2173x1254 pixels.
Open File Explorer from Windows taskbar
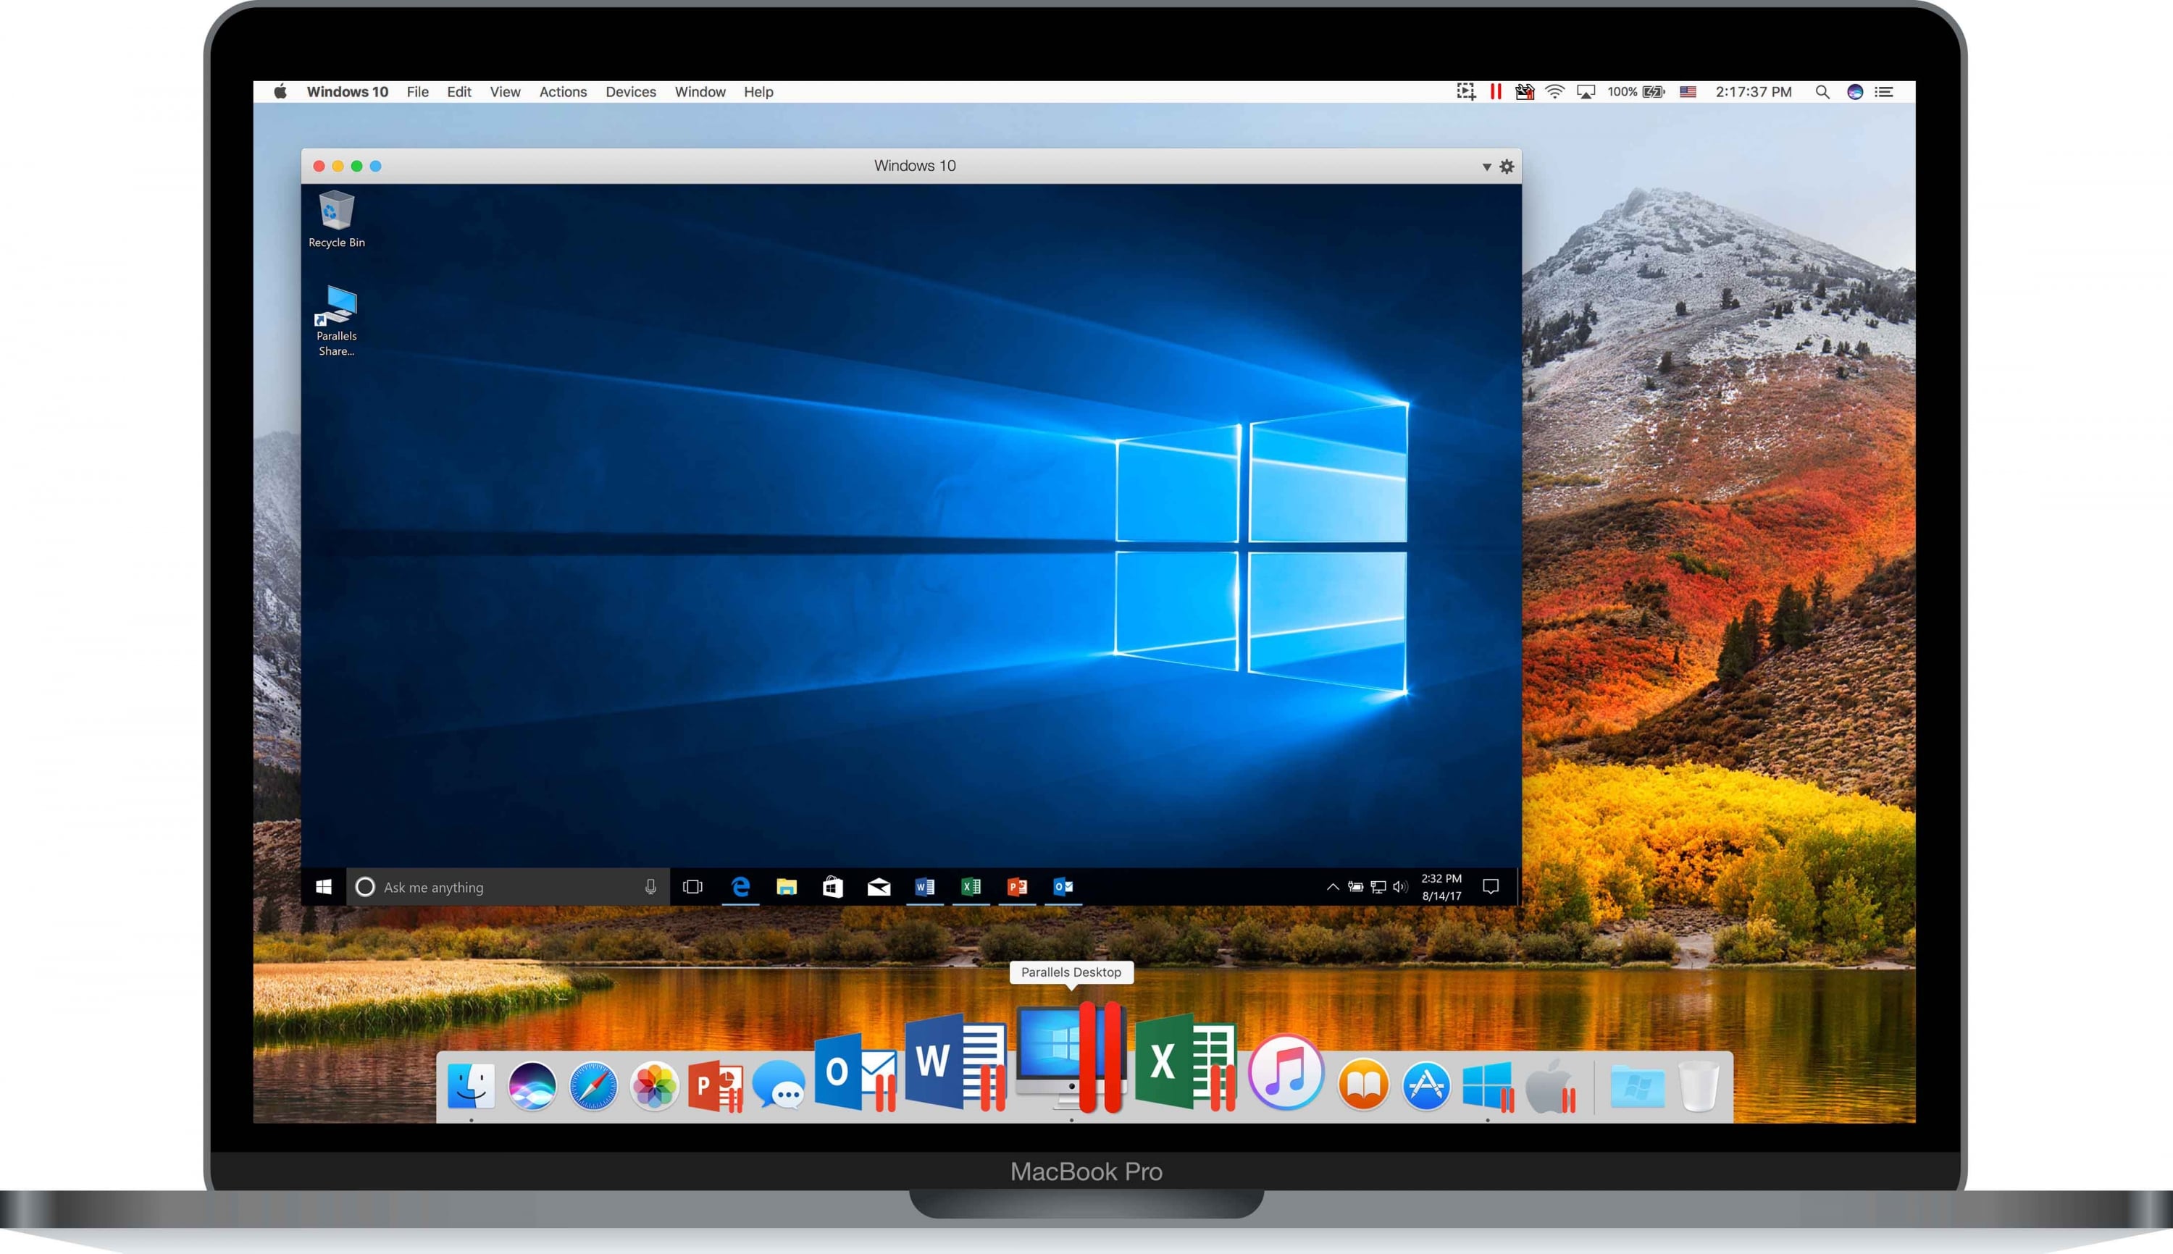pyautogui.click(x=786, y=886)
